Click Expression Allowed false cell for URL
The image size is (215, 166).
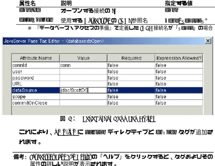click(x=179, y=84)
